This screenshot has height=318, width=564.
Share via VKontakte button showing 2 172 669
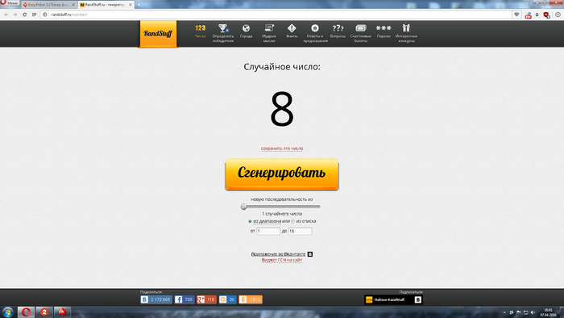156,299
